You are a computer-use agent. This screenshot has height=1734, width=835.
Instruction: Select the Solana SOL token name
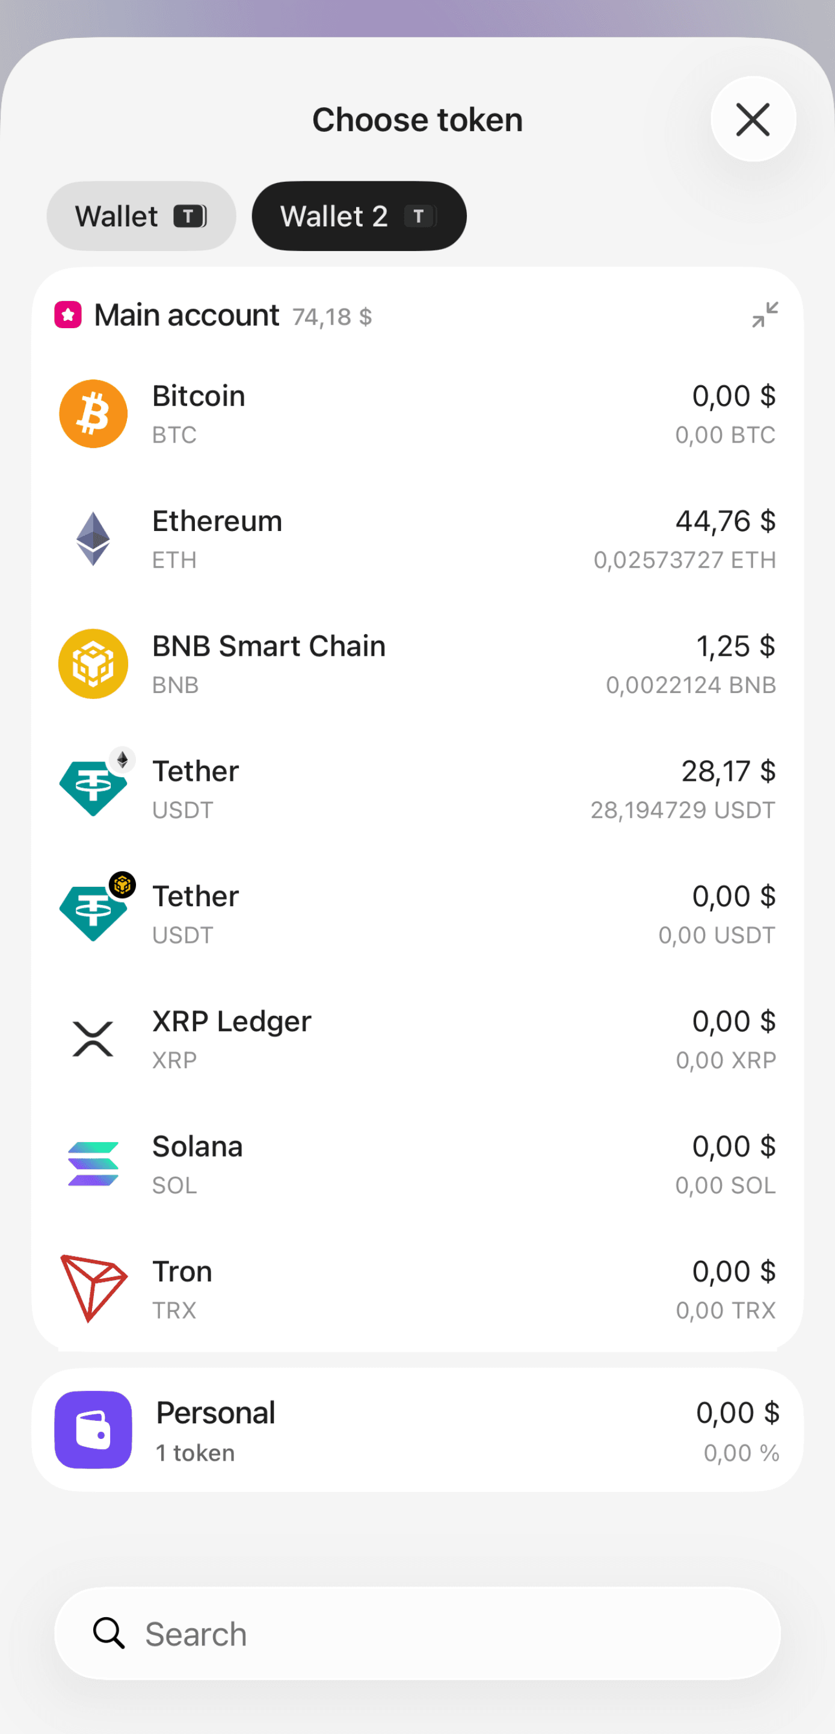click(x=197, y=1146)
